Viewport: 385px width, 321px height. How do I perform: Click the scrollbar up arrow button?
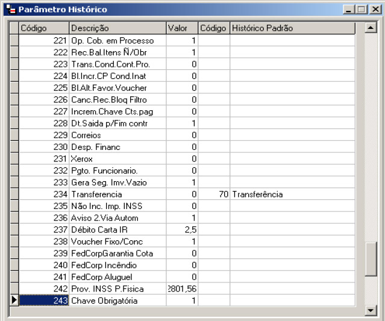pos(371,28)
